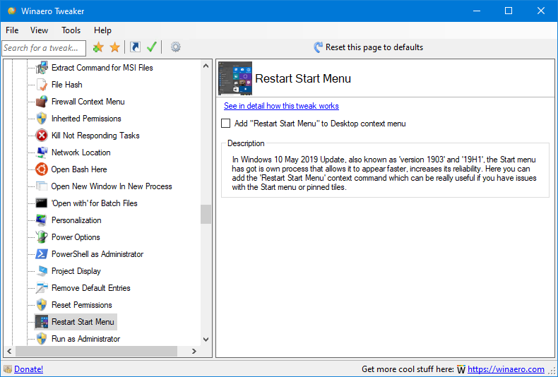Click the Restart Start Menu header thumbnail
558x377 pixels.
235,78
